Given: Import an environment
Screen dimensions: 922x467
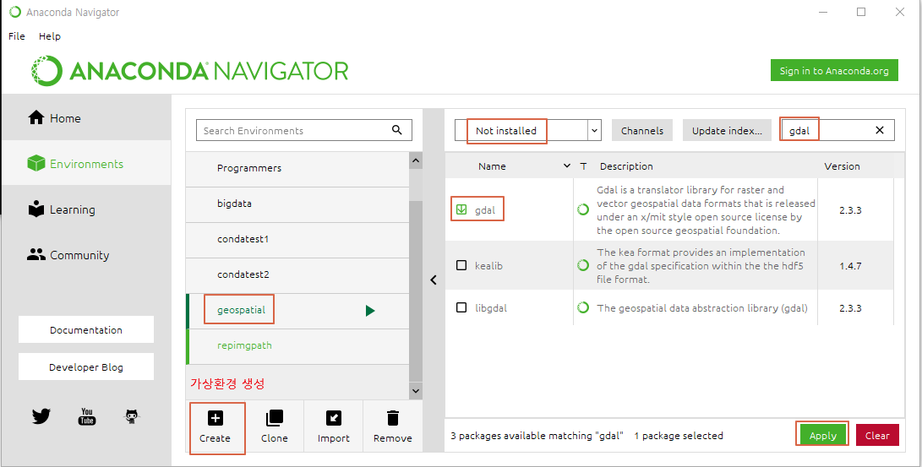Looking at the screenshot, I should [334, 427].
